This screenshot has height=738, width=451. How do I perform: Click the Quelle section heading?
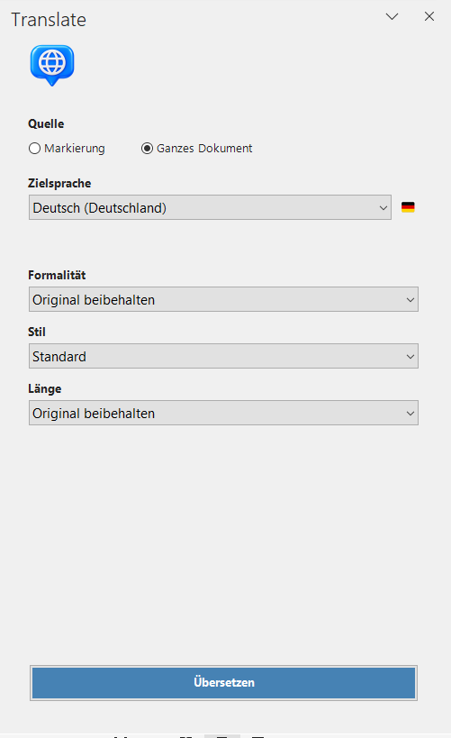pos(46,123)
